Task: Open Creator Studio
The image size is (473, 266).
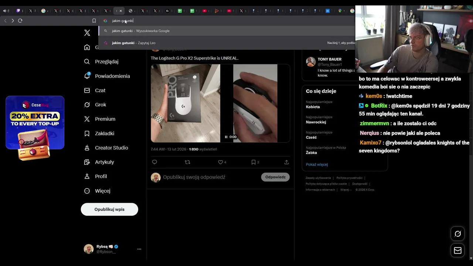Action: pyautogui.click(x=106, y=148)
